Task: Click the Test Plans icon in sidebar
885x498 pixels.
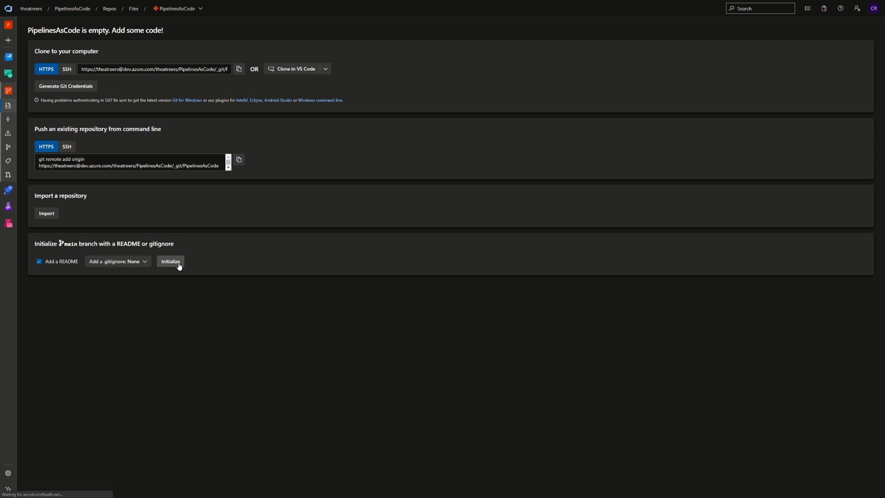Action: pyautogui.click(x=8, y=207)
